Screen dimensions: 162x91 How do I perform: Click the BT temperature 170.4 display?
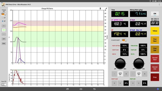click(x=120, y=34)
